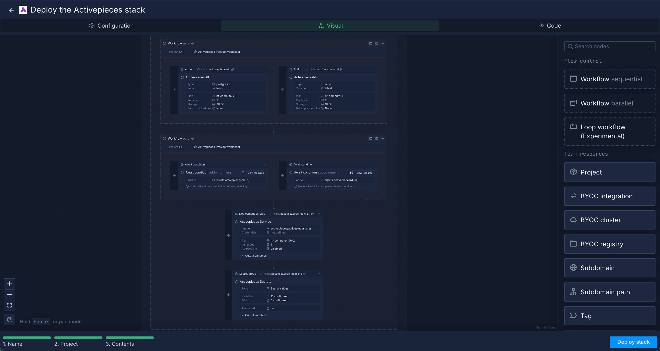660x351 pixels.
Task: Click drag handle of the ActivepiecesRD node
Action: click(x=283, y=90)
